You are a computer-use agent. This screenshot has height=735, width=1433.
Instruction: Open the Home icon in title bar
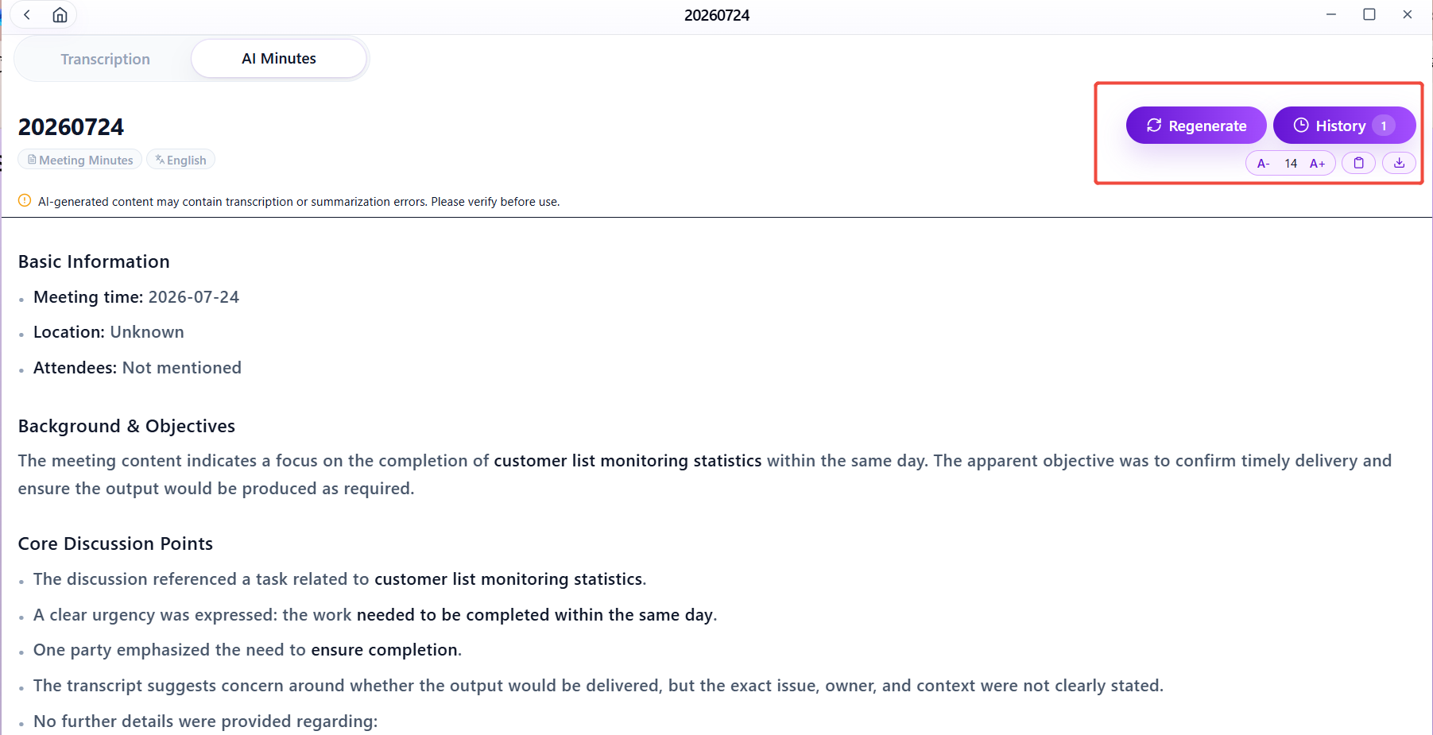tap(60, 15)
